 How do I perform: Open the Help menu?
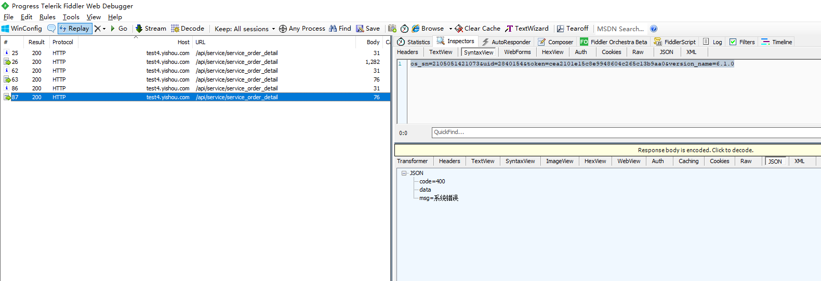tap(115, 17)
